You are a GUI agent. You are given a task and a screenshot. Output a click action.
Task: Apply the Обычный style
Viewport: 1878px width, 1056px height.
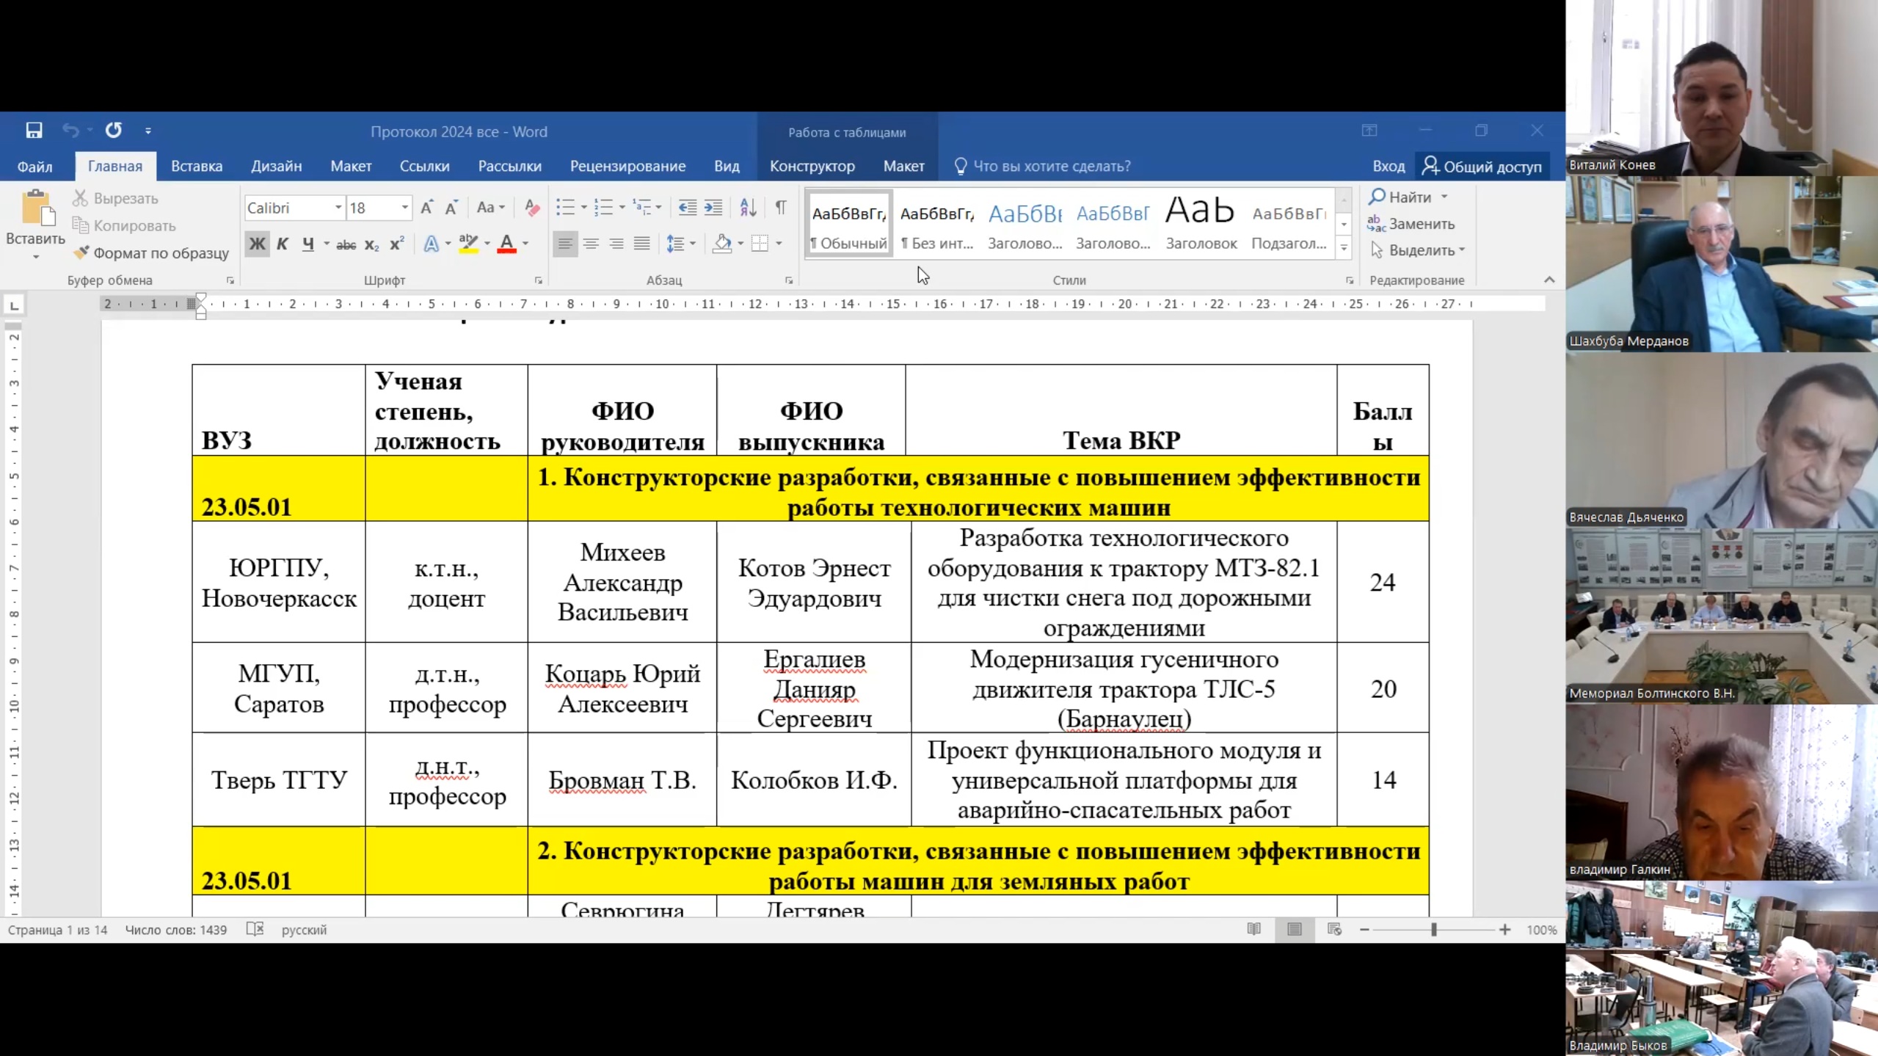[849, 223]
